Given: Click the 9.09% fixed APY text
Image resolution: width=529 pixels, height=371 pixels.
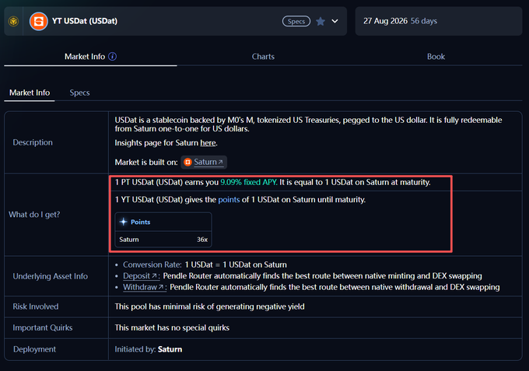Looking at the screenshot, I should tap(249, 182).
